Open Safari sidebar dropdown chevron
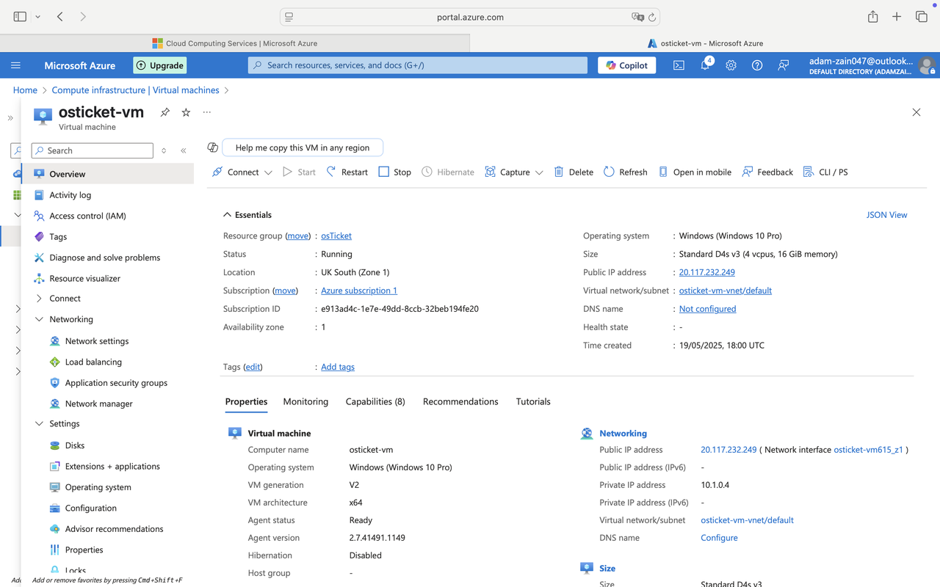The height and width of the screenshot is (587, 940). [x=37, y=16]
